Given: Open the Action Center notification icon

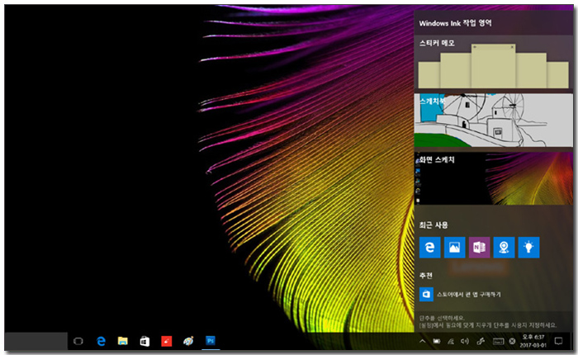Looking at the screenshot, I should (558, 341).
